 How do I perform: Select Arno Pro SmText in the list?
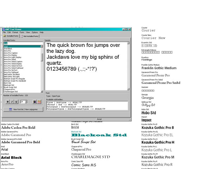(22, 70)
